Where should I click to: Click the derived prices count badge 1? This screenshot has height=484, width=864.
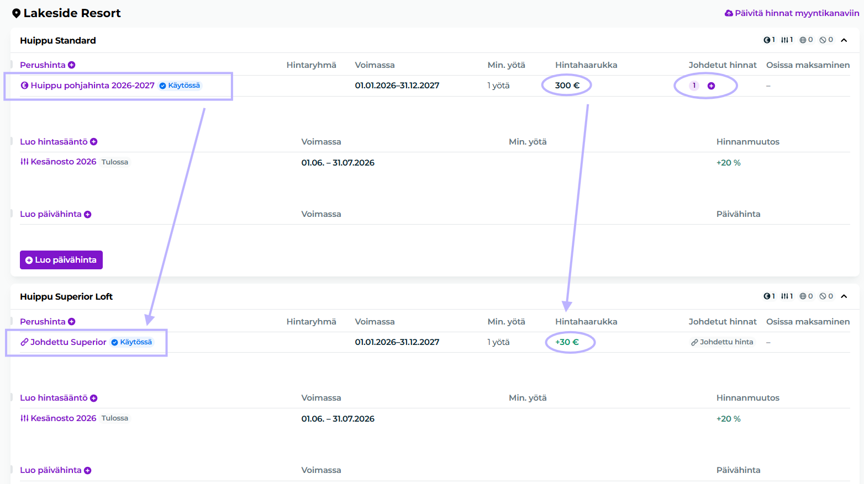(x=694, y=86)
